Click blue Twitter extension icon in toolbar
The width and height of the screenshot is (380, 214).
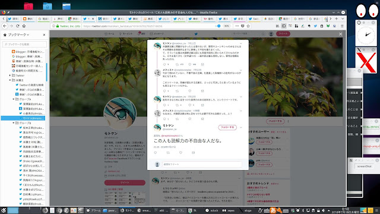tap(315, 26)
